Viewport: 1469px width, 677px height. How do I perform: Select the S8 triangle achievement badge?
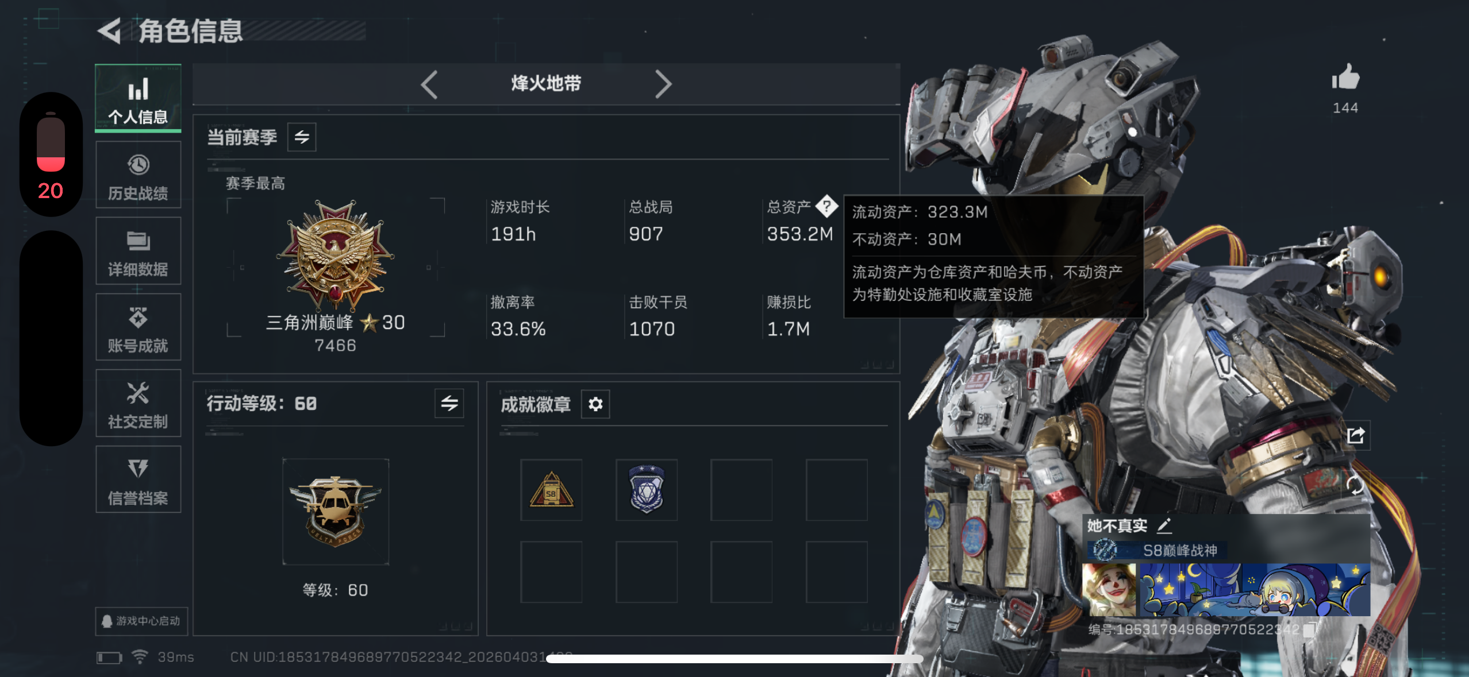pos(551,490)
